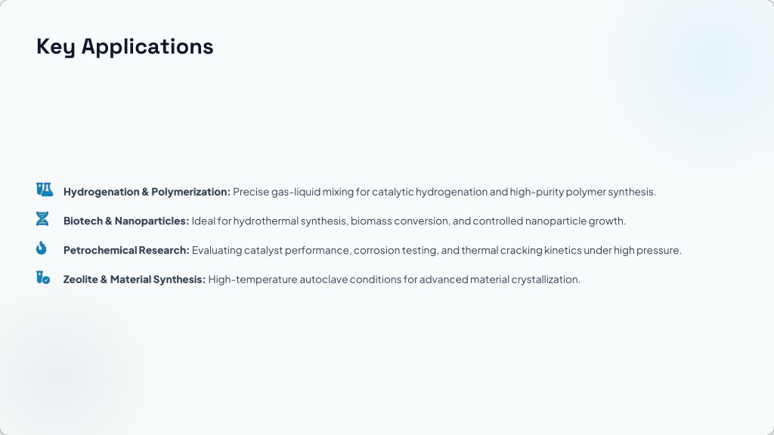774x435 pixels.
Task: Click the phrase 'High-temperature autoclave conditions'
Action: 305,279
